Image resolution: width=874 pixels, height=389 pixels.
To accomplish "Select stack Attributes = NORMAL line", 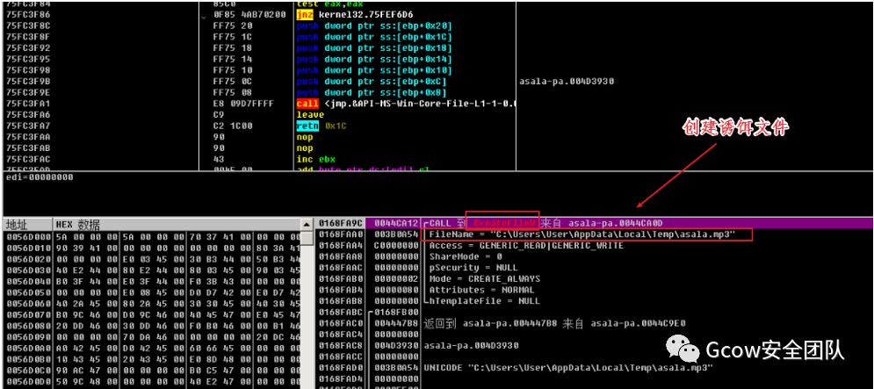I will click(481, 290).
